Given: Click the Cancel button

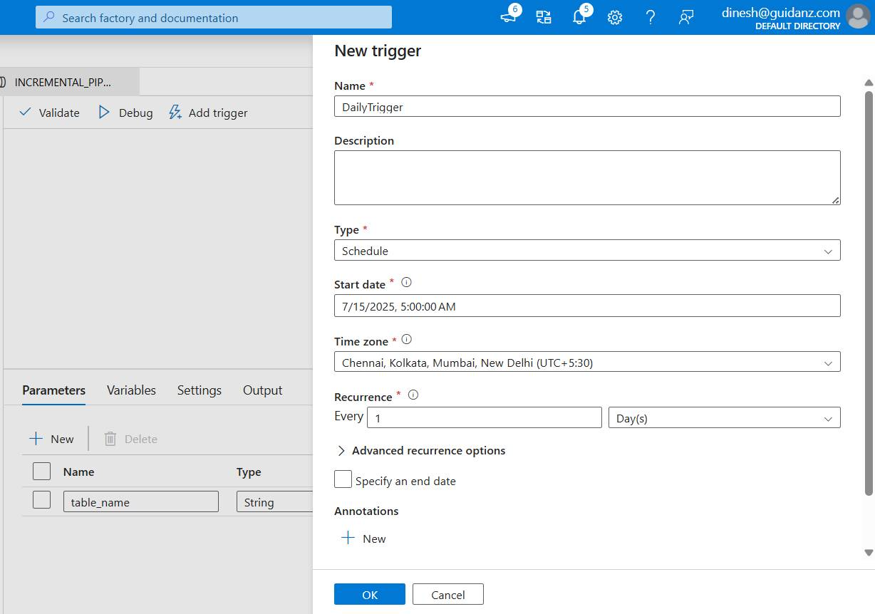Looking at the screenshot, I should click(448, 594).
